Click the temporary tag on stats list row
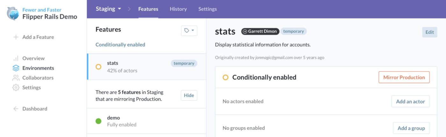Screen dimensions: 446x137 coord(184,63)
